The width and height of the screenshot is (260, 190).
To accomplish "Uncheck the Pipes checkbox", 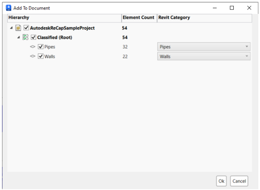I will [41, 47].
